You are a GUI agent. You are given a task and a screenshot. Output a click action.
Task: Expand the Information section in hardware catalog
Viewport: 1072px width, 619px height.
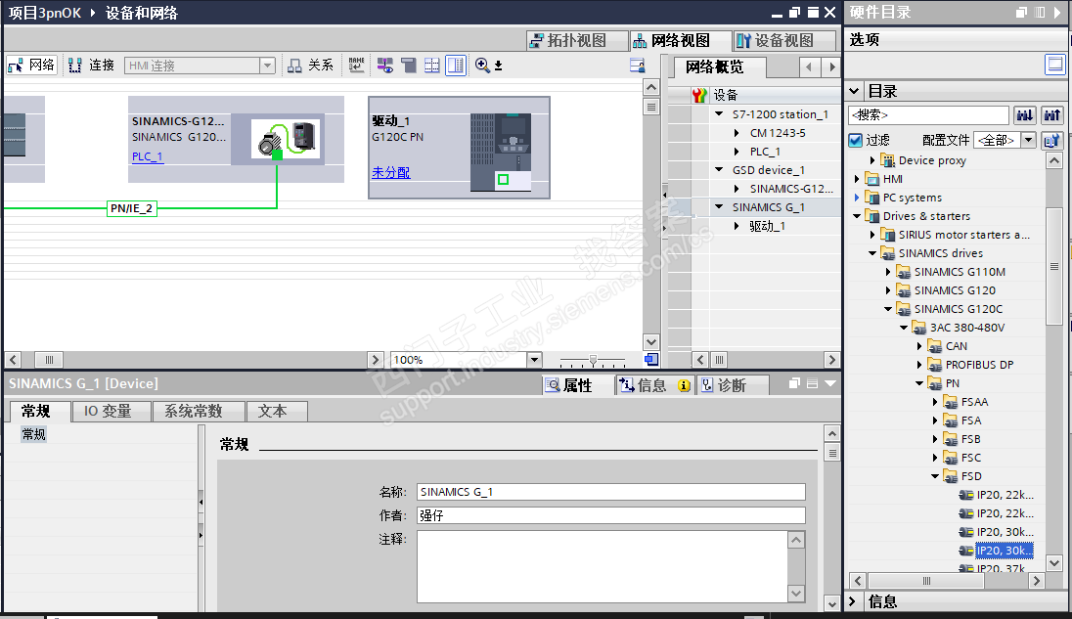click(852, 601)
